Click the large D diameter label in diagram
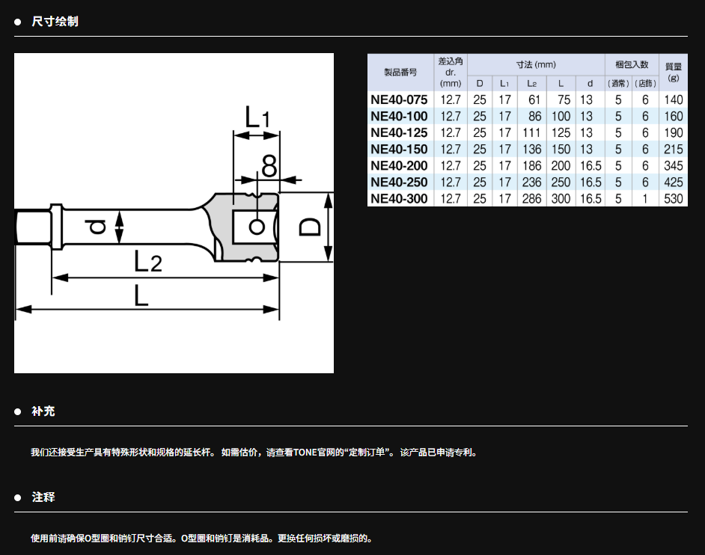This screenshot has height=555, width=705. [x=309, y=227]
